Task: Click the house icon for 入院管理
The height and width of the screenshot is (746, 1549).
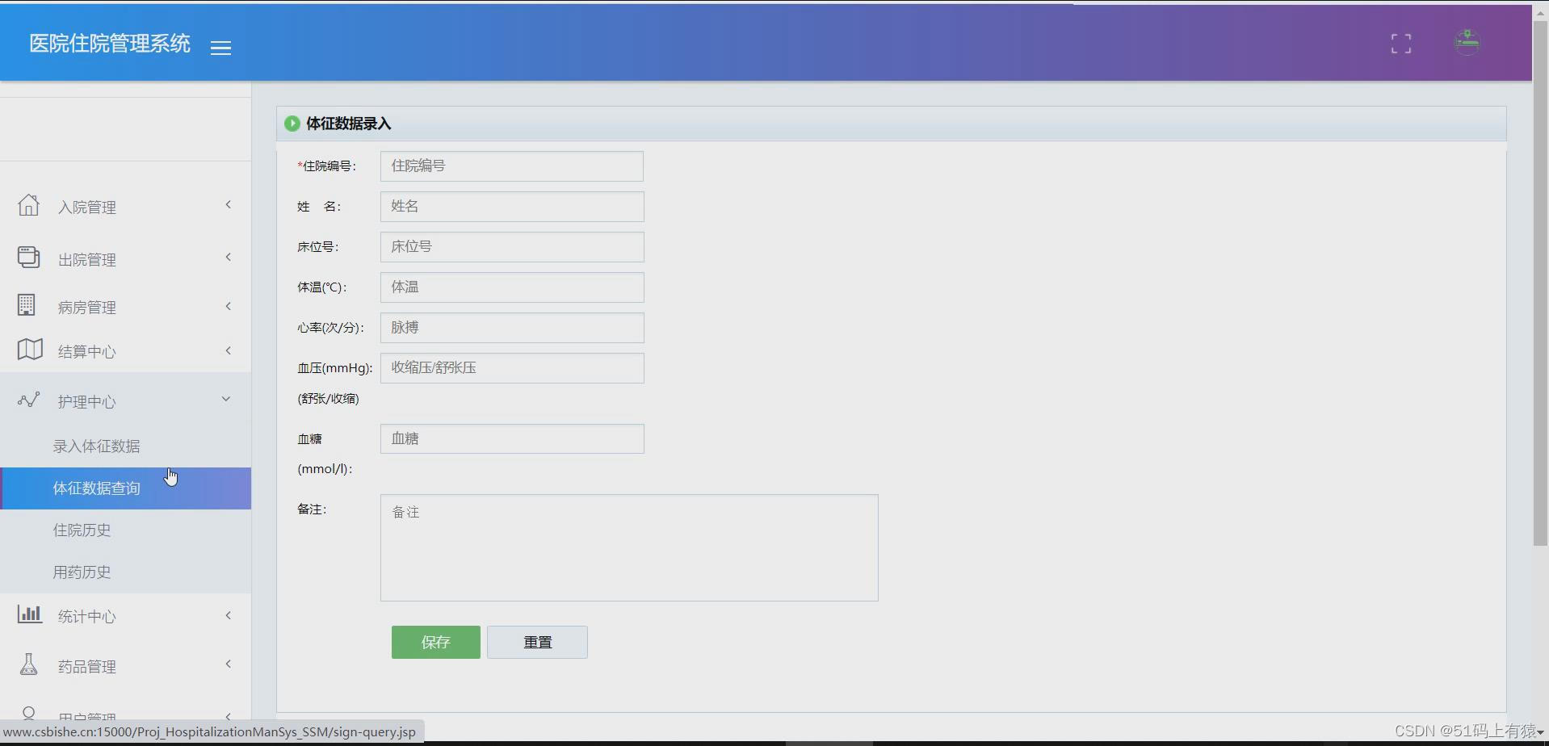Action: [28, 205]
